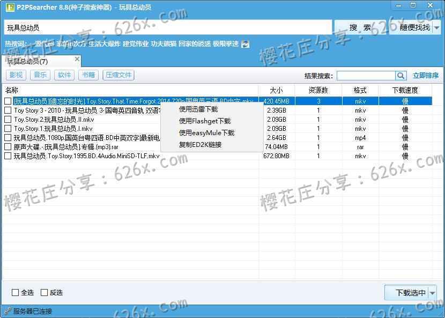Screen dimensions: 445x318
Task: Sort by the 下载速度 column header
Action: [405, 90]
